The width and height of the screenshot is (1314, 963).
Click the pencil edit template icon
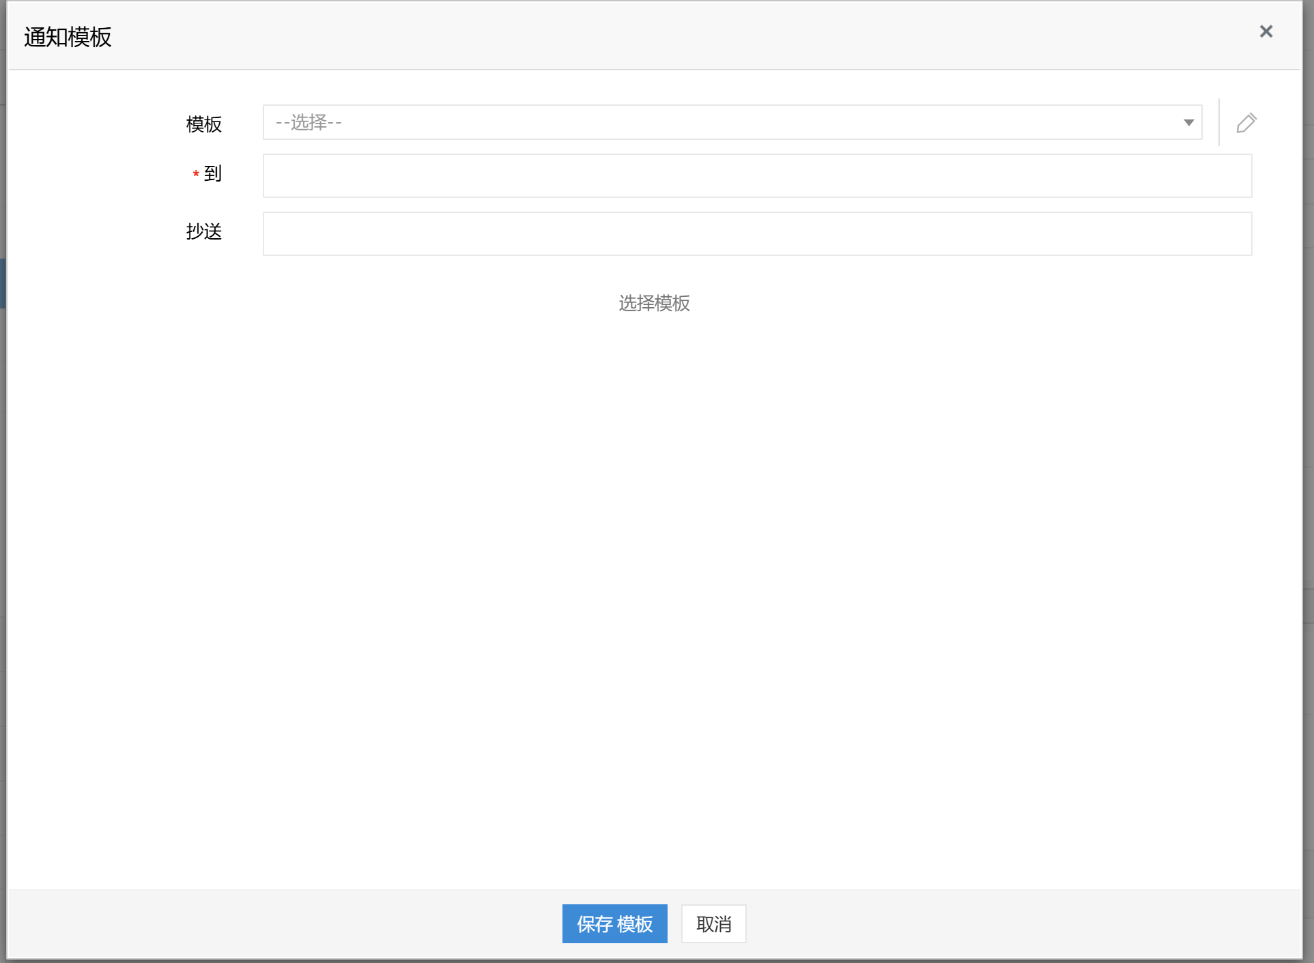click(1246, 123)
